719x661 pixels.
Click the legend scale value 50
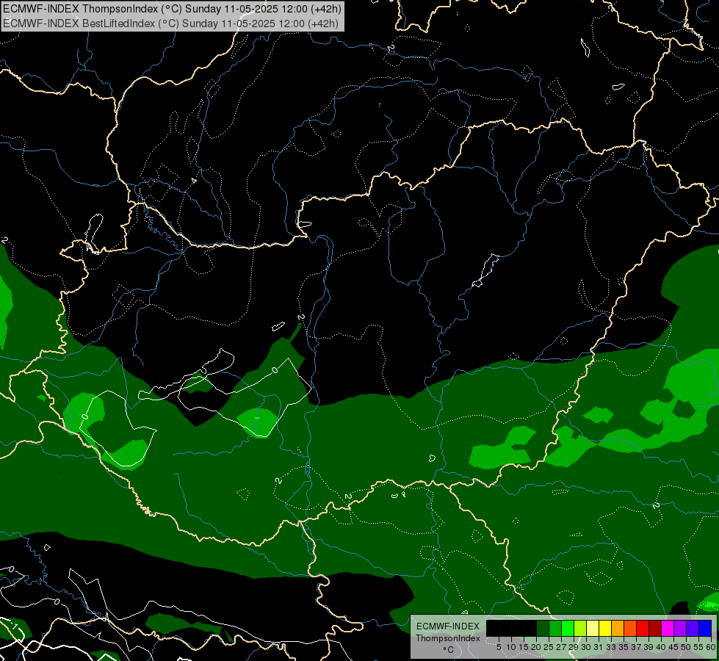pos(686,647)
